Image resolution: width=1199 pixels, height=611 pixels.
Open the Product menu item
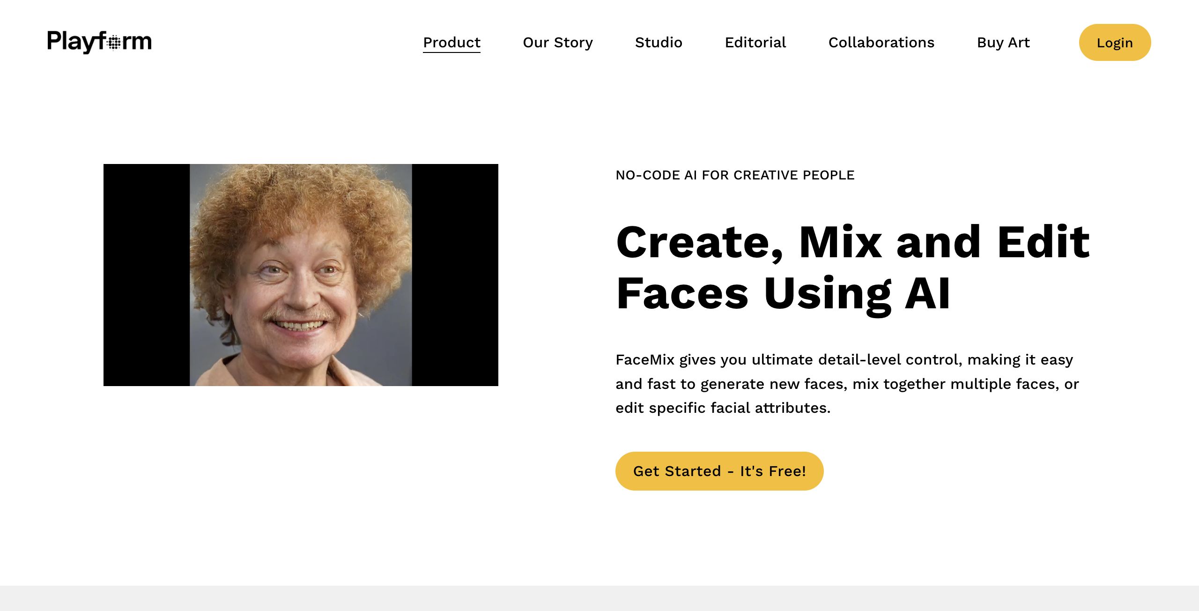pos(451,43)
